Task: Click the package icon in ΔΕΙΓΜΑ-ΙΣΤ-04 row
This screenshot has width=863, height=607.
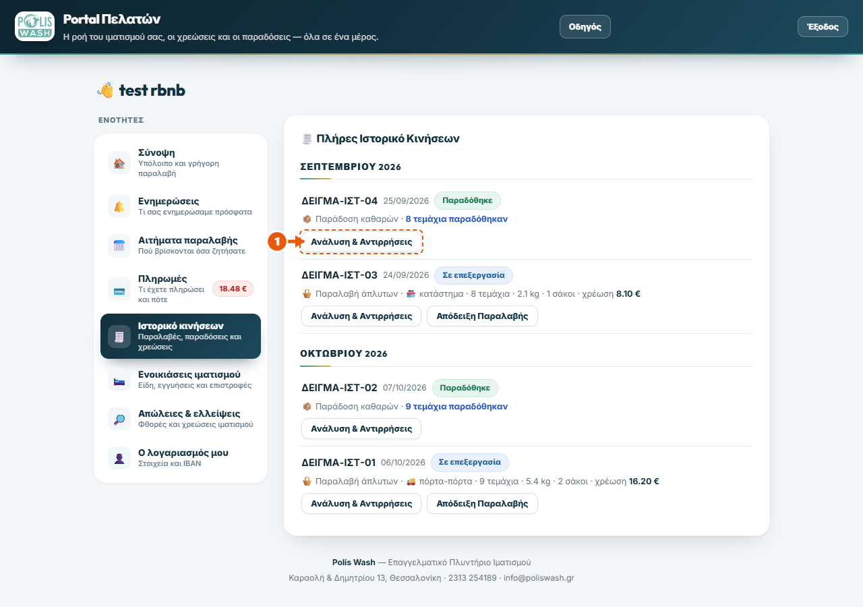Action: click(x=307, y=219)
